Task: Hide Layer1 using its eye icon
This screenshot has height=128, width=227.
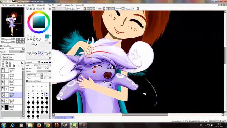Action: point(2,100)
